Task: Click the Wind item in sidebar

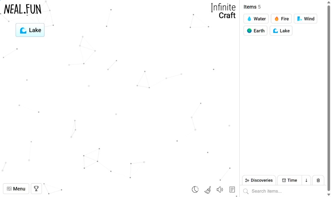Action: point(305,19)
